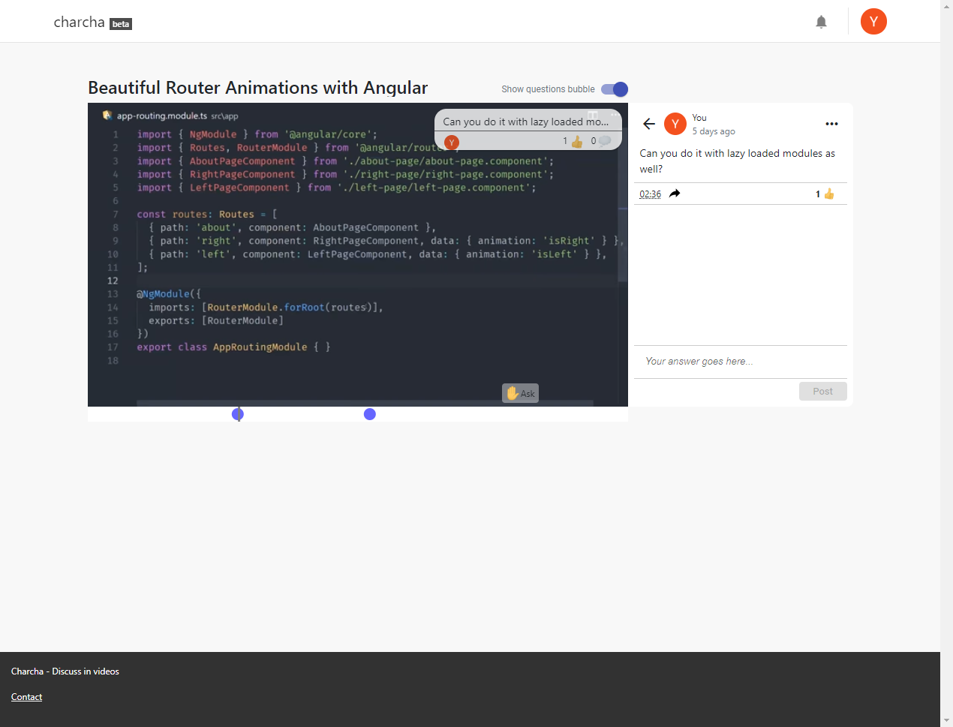This screenshot has width=953, height=727.
Task: Click the Beautiful Router Animations title
Action: 258,88
